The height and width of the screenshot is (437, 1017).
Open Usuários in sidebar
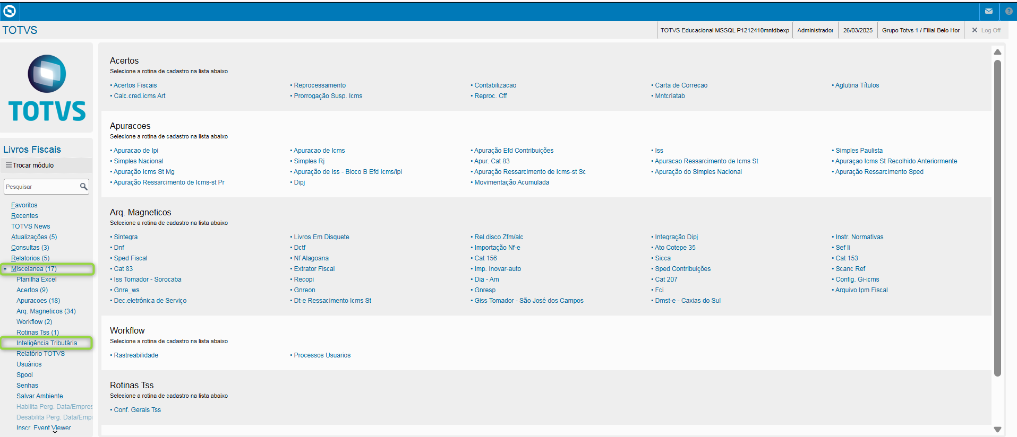tap(29, 364)
